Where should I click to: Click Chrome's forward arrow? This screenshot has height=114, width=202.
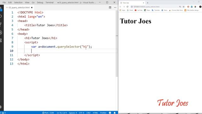tap(124, 7)
